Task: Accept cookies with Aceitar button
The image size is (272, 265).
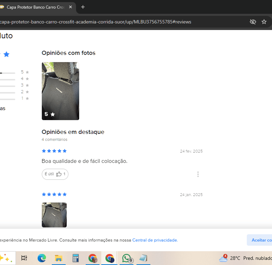Action: (259, 240)
